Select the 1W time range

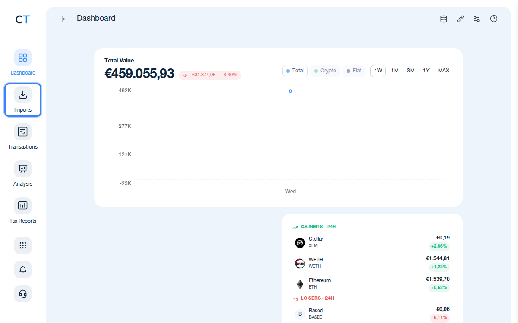coord(378,71)
